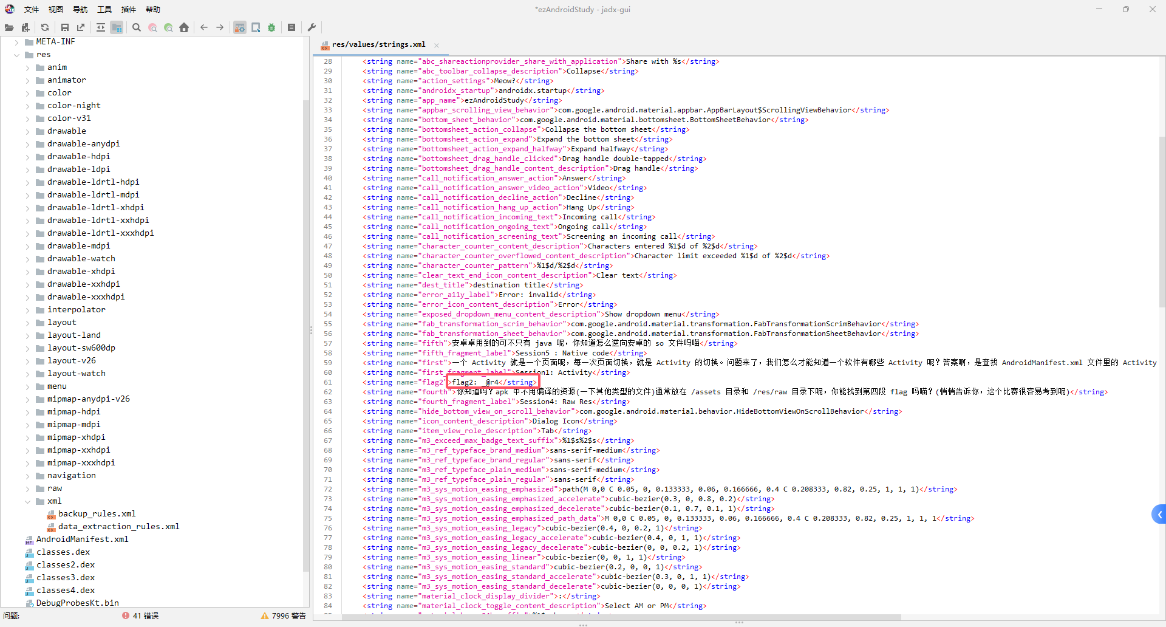The image size is (1166, 627).
Task: Open the 文件 menu
Action: [x=32, y=9]
